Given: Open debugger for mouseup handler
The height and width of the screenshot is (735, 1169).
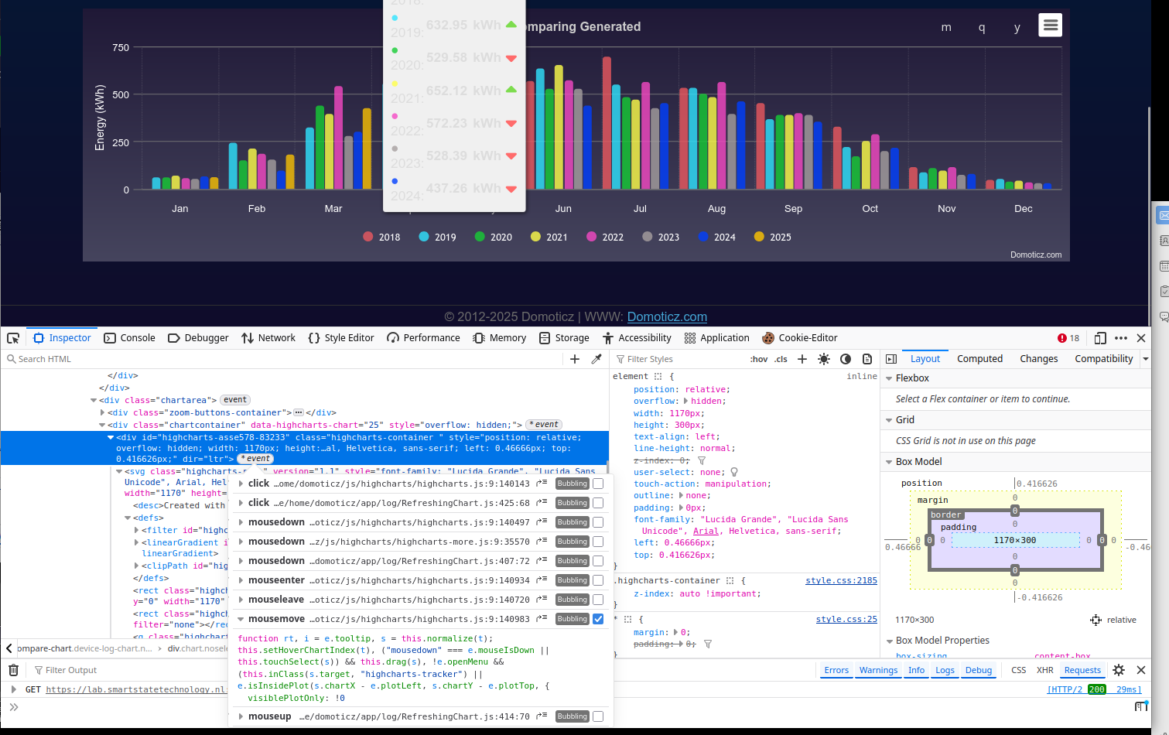Looking at the screenshot, I should point(542,716).
